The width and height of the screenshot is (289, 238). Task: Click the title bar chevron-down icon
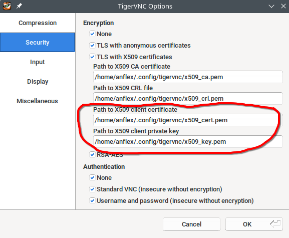point(271,7)
